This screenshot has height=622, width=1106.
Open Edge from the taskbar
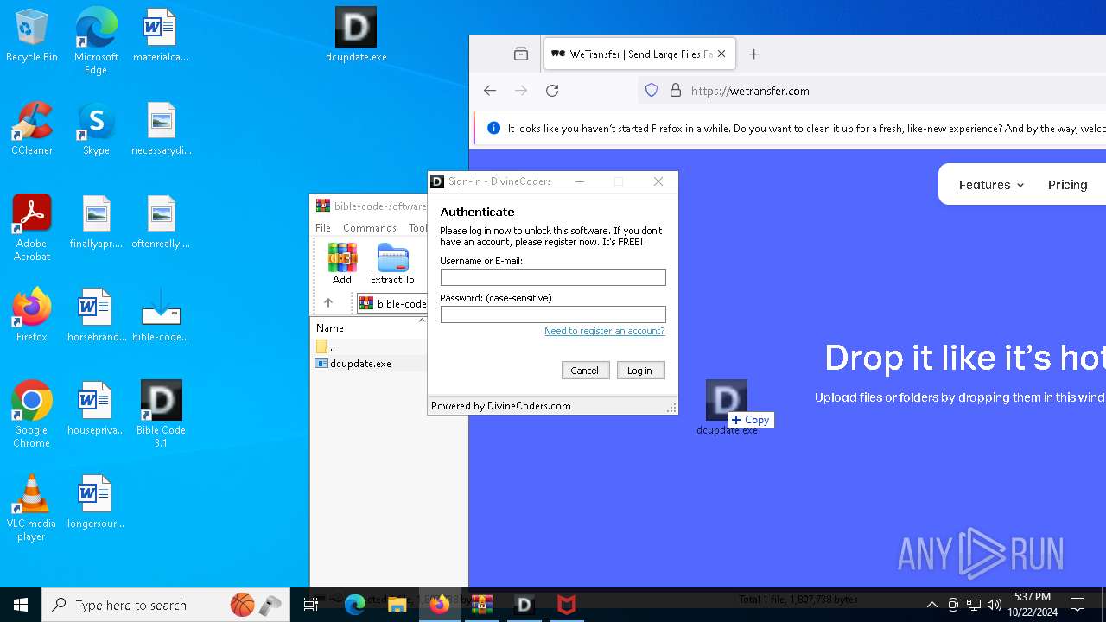pos(355,605)
